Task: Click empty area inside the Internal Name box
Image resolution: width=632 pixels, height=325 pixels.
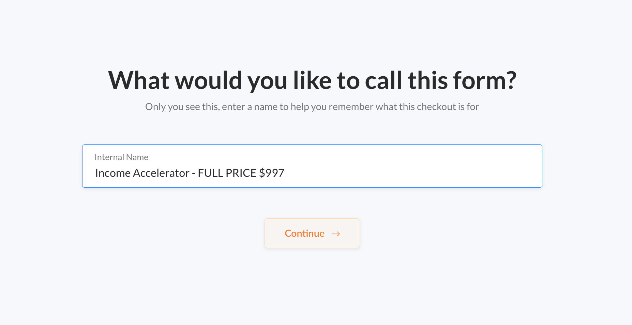Action: tap(409, 173)
